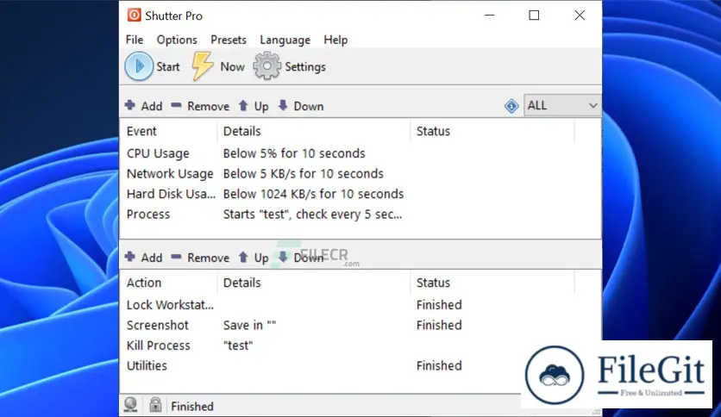Click the Now label in main toolbar

[x=232, y=67]
